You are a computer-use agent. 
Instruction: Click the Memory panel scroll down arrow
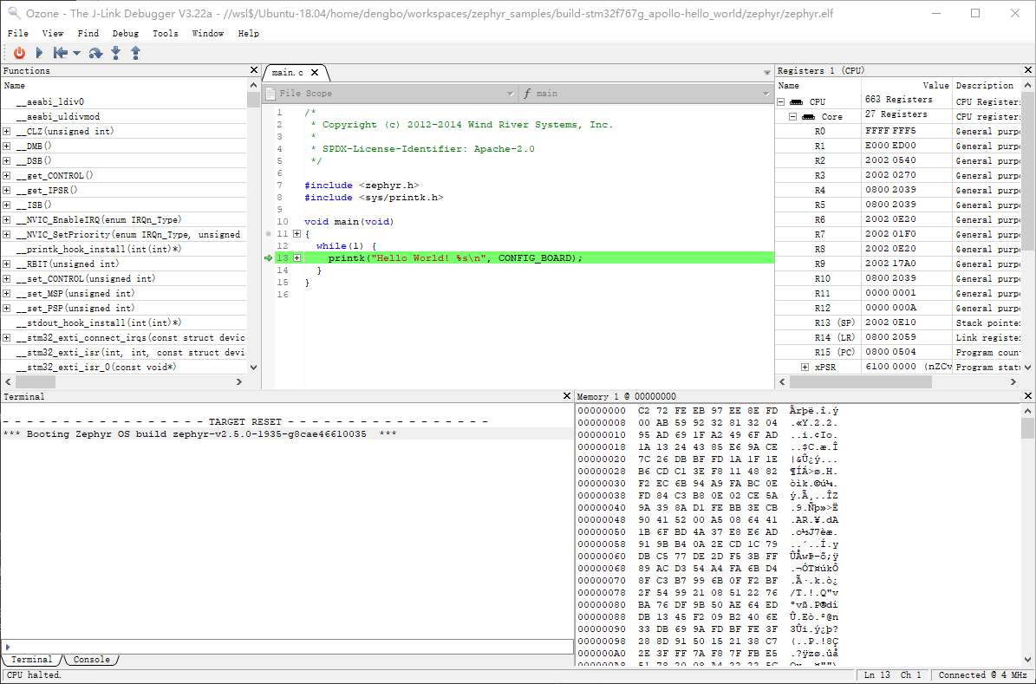coord(1027,659)
